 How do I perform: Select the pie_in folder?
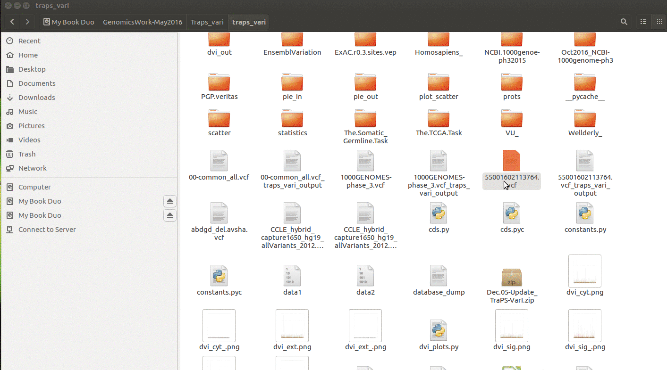click(292, 87)
